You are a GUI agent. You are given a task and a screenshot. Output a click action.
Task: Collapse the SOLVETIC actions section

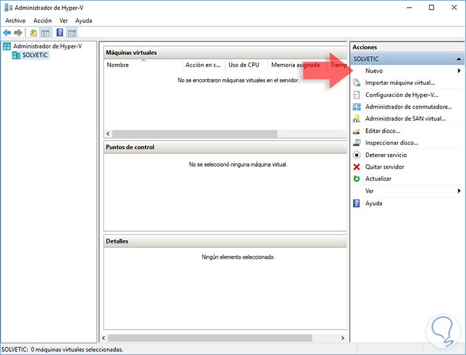point(459,59)
